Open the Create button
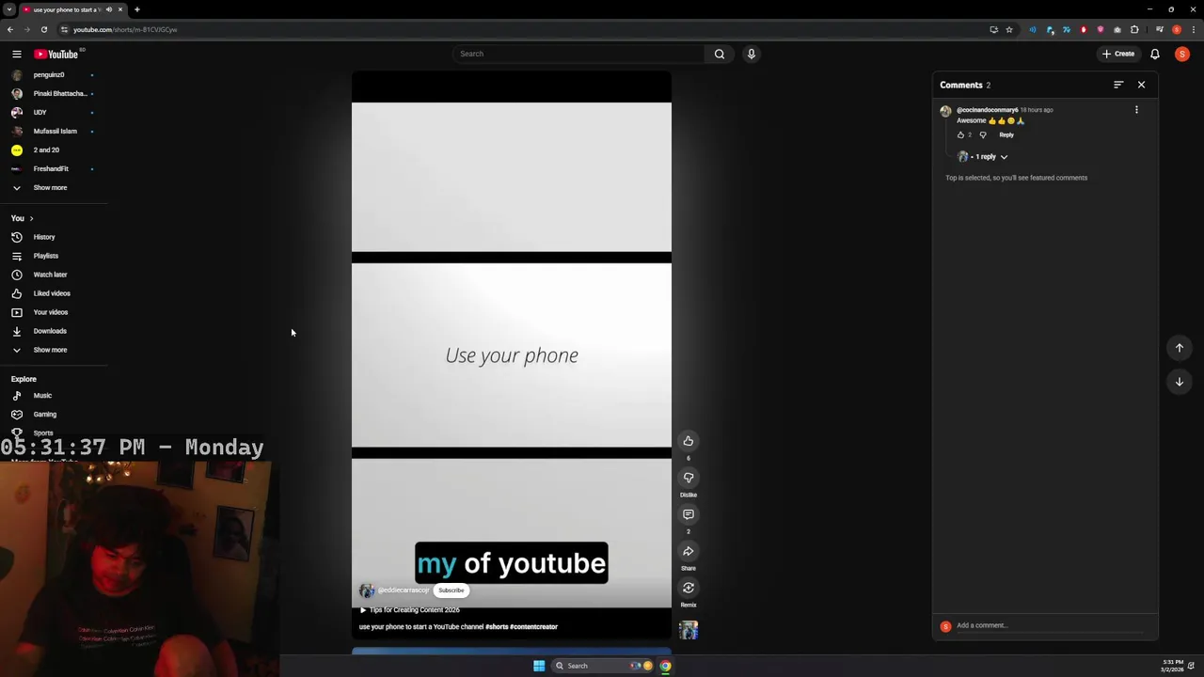The height and width of the screenshot is (677, 1204). point(1118,54)
